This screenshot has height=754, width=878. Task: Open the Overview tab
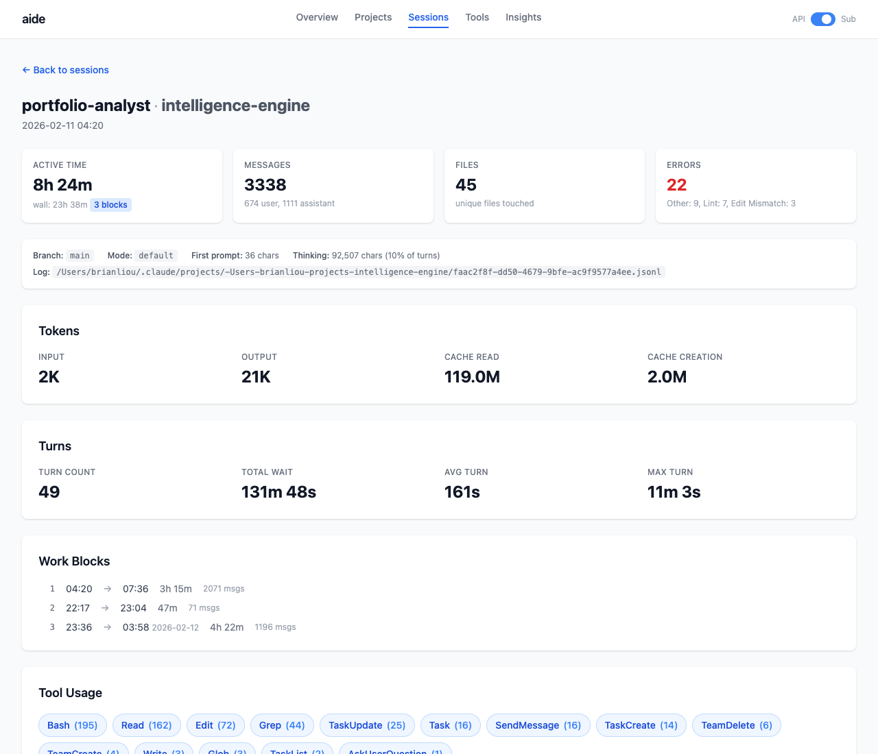tap(317, 17)
